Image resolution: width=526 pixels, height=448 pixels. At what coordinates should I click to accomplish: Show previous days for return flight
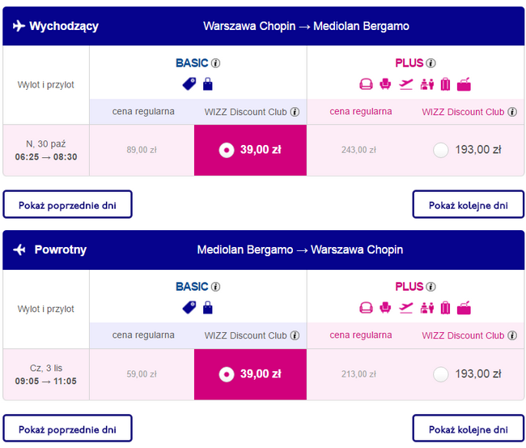pyautogui.click(x=67, y=429)
